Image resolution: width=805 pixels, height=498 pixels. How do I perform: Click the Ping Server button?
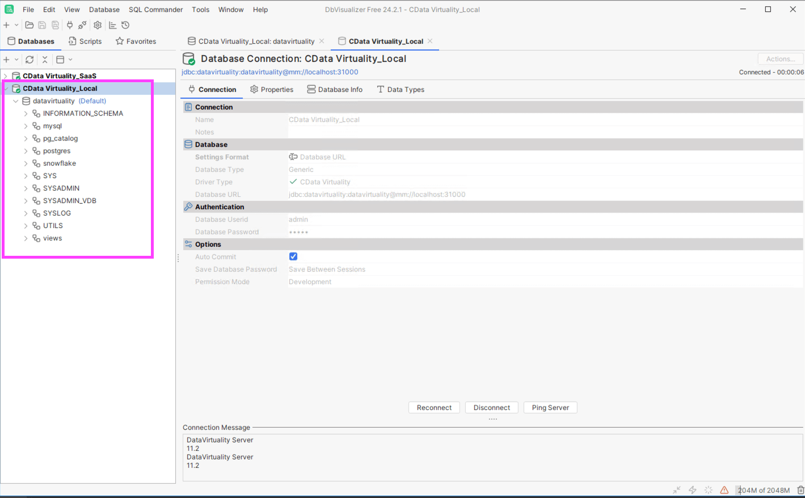pyautogui.click(x=550, y=408)
